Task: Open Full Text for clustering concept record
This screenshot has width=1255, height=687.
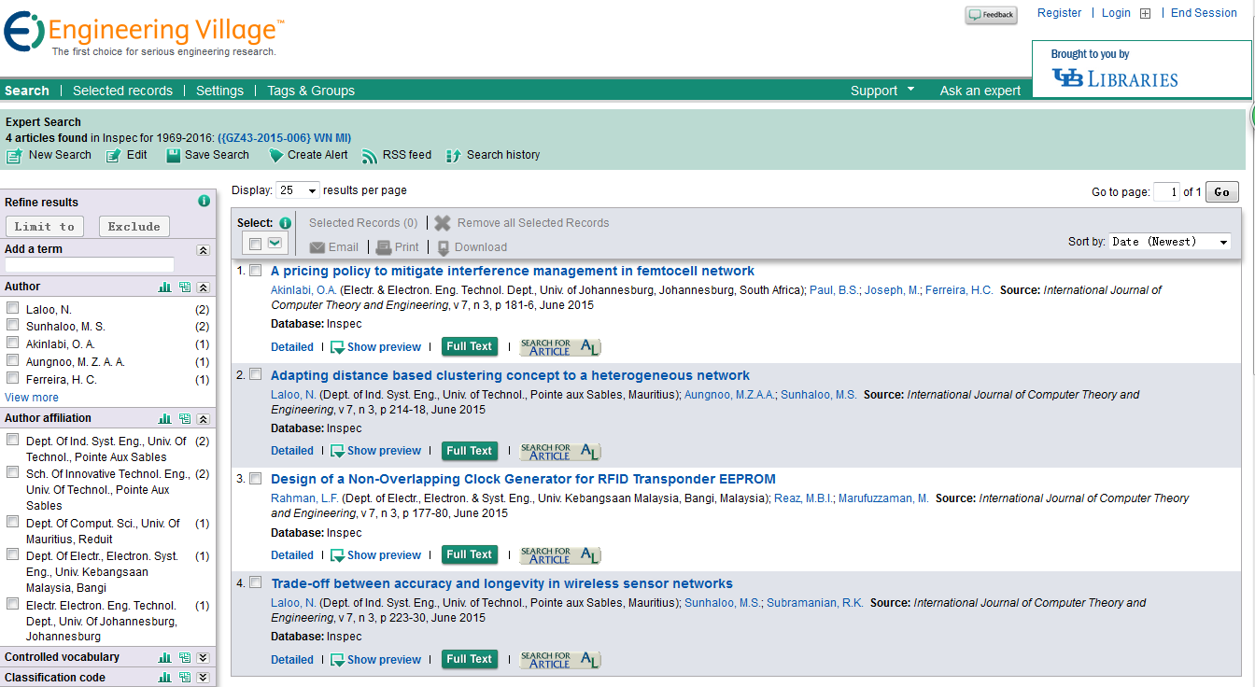Action: point(469,451)
